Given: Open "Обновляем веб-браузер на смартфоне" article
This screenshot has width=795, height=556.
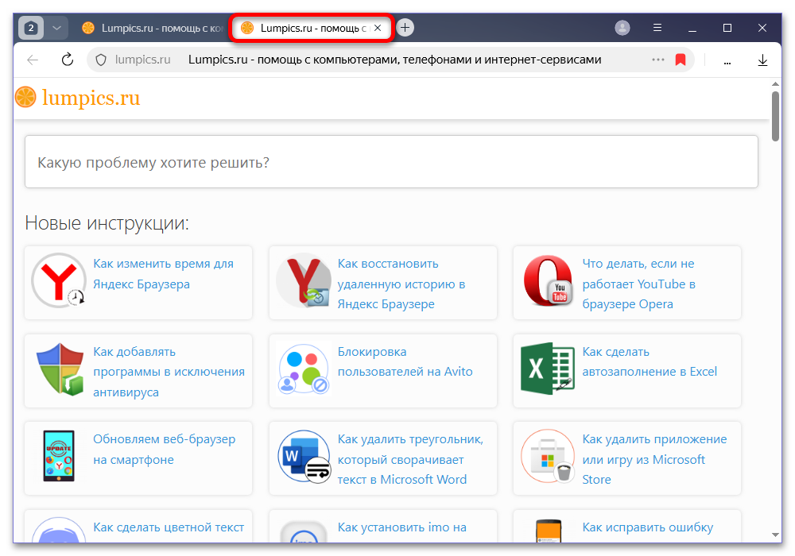Looking at the screenshot, I should point(165,449).
